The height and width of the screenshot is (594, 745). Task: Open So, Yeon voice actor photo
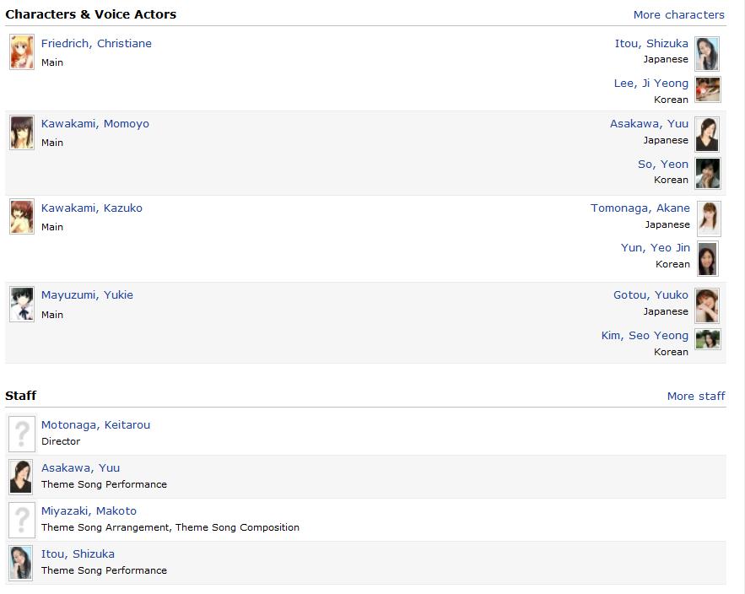pyautogui.click(x=708, y=174)
